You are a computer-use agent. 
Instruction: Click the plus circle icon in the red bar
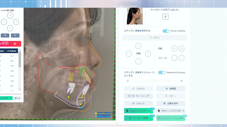pos(15,44)
